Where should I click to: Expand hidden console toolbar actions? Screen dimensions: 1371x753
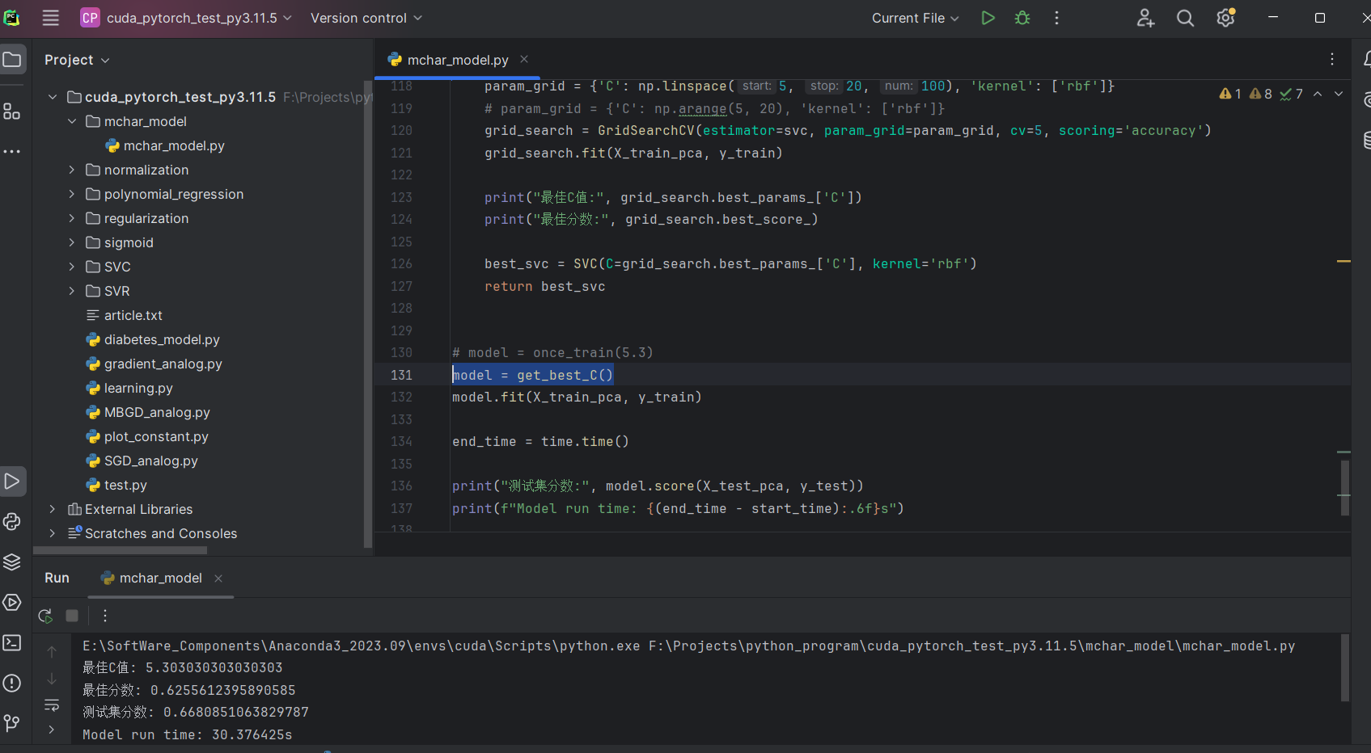click(52, 730)
